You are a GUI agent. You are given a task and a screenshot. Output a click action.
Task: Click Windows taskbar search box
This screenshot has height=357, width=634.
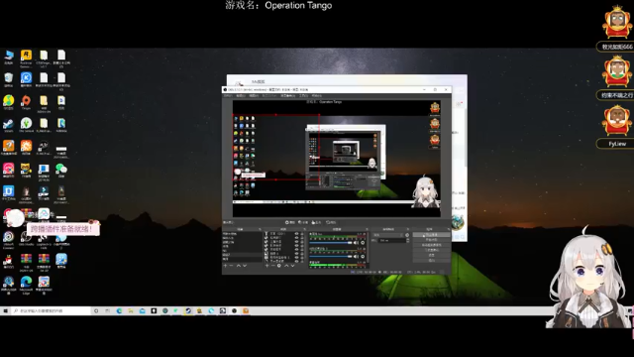pyautogui.click(x=51, y=310)
